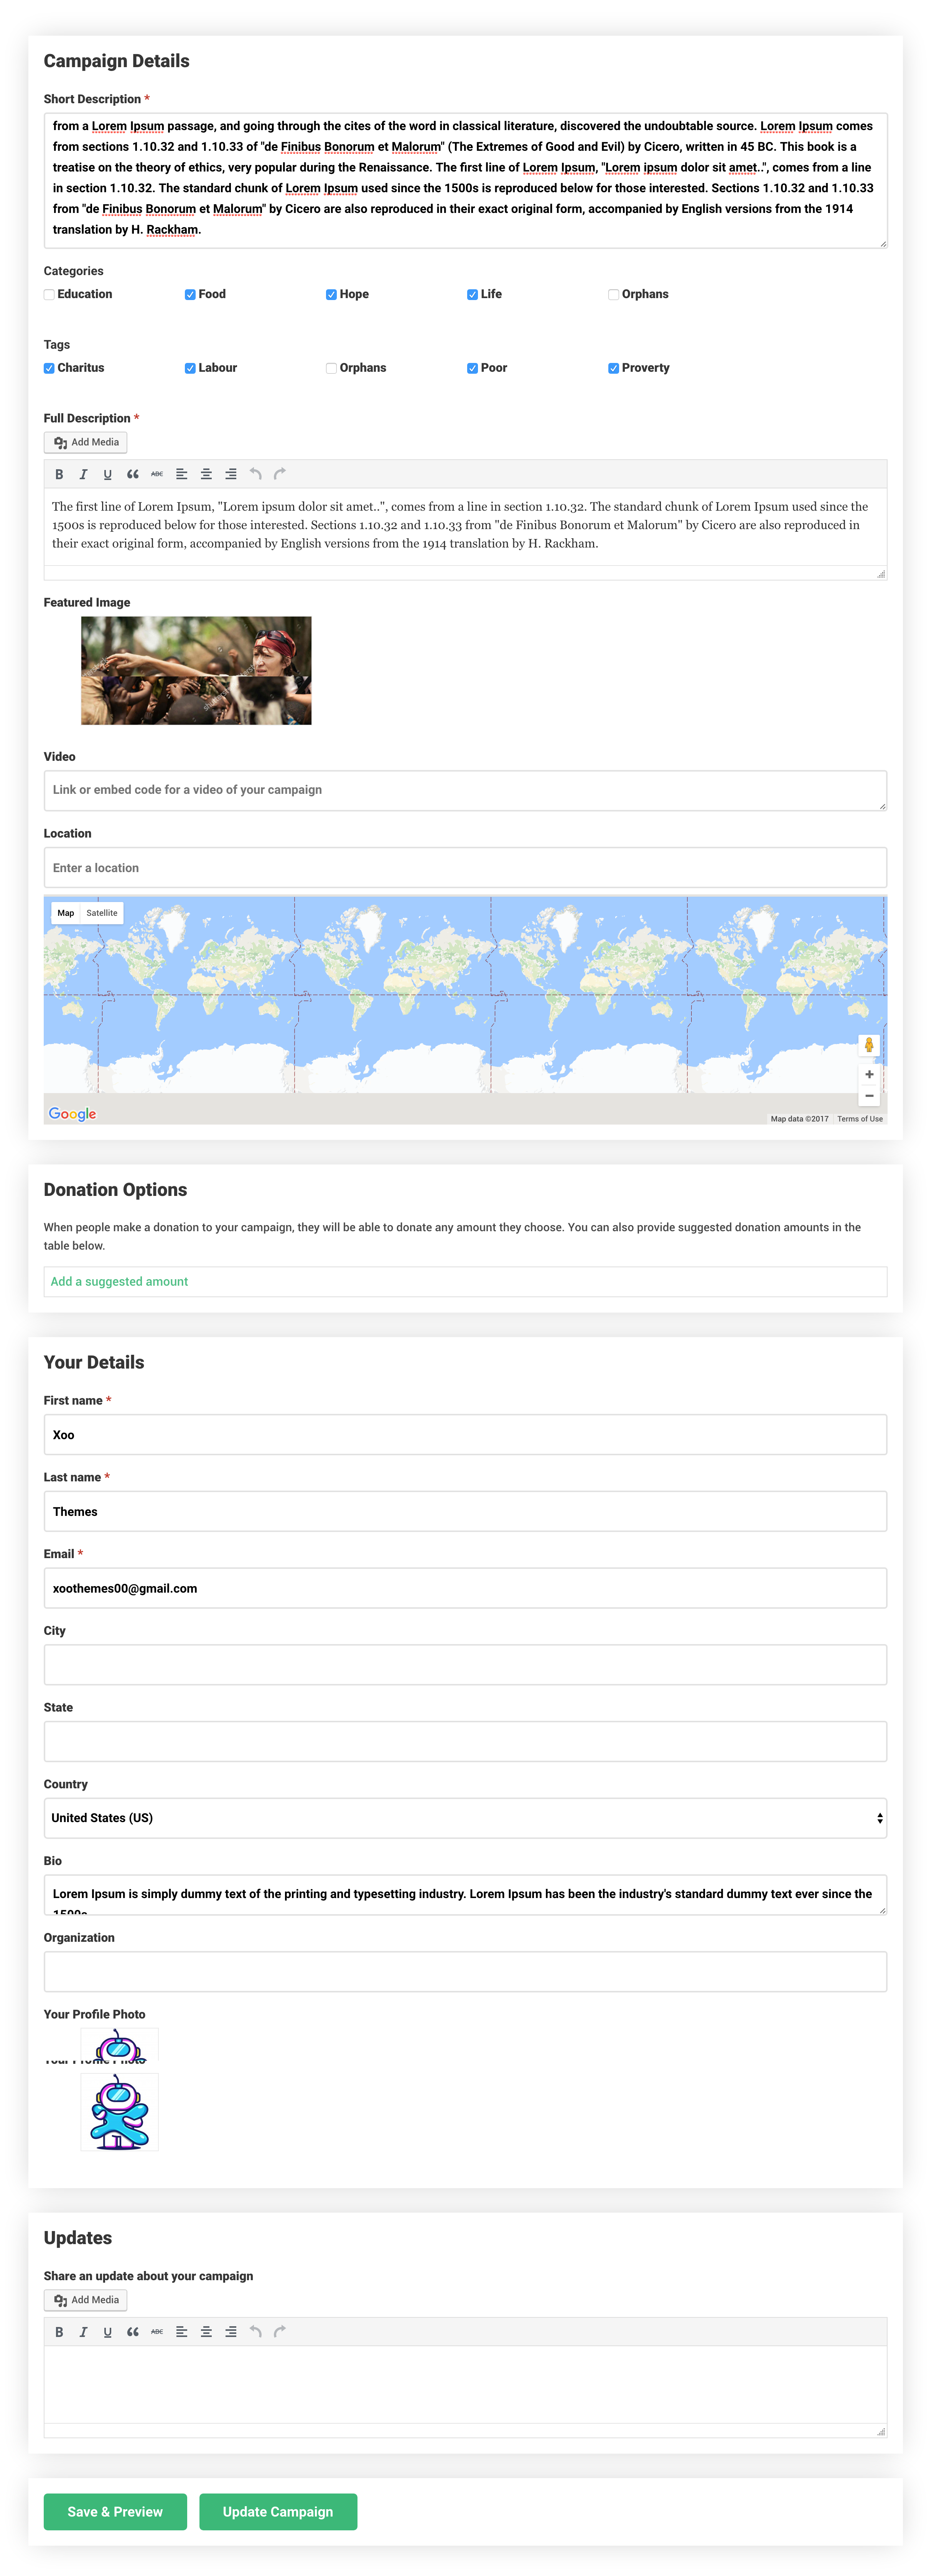Toggle bold in Updates editor
934x2576 pixels.
(x=59, y=2332)
